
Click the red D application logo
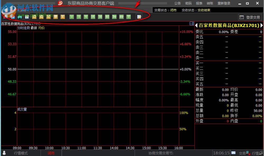(60, 3)
